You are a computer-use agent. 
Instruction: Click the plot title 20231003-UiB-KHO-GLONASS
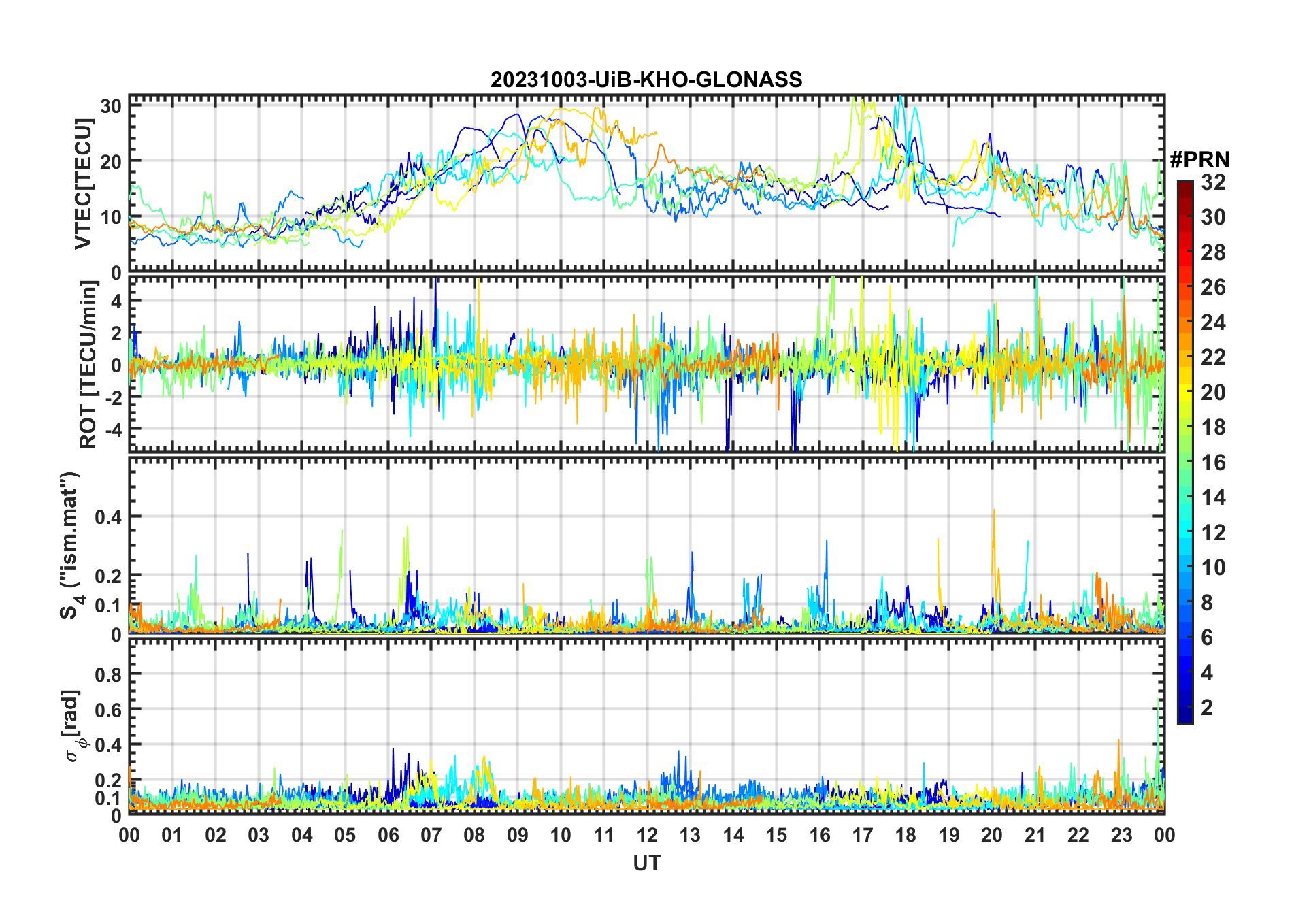point(646,80)
